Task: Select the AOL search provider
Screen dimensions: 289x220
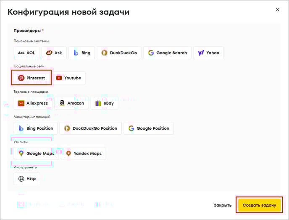Action: (x=26, y=53)
